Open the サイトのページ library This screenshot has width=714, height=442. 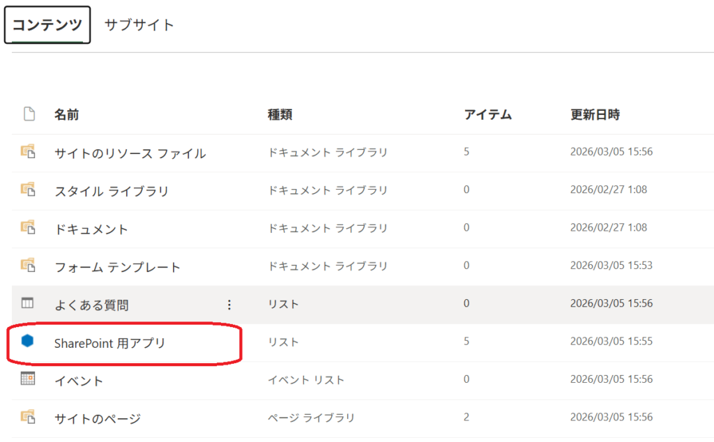click(98, 418)
